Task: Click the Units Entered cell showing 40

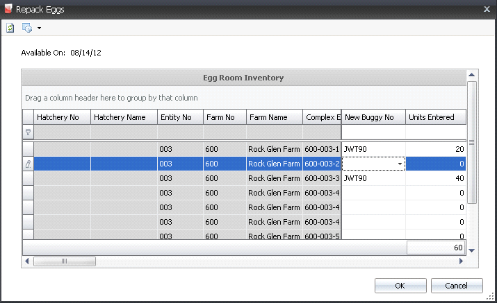Action: [x=435, y=178]
